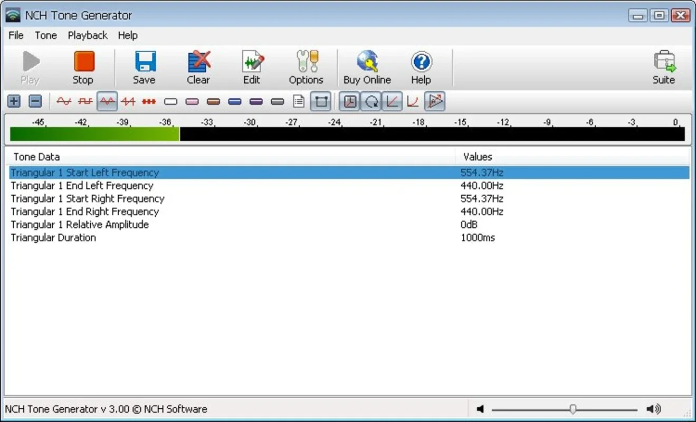Minimize the NCH Tone Generator window
Image resolution: width=696 pixels, height=422 pixels.
(638, 15)
